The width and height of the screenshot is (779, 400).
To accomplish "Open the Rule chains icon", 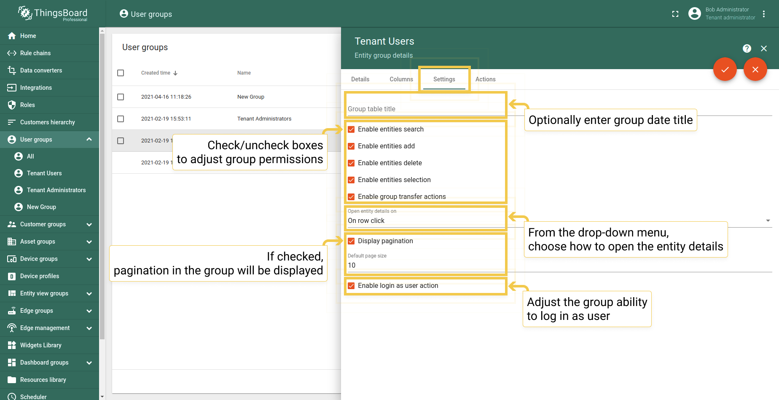I will point(12,53).
